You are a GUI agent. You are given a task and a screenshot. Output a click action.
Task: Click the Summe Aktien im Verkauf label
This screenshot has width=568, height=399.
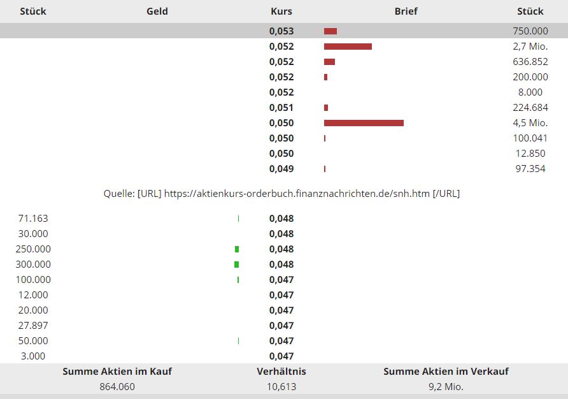click(x=446, y=371)
